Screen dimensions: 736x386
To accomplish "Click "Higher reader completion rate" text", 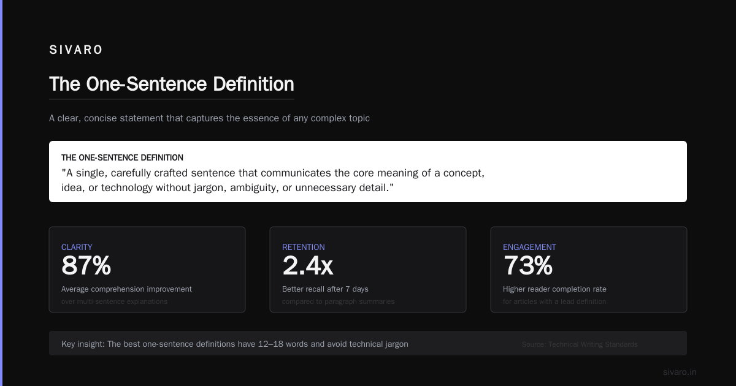I will 554,289.
